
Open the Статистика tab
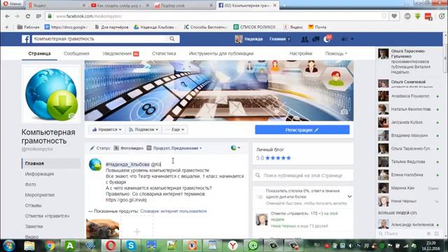[164, 53]
